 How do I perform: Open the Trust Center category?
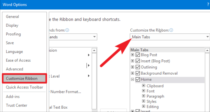click(x=16, y=105)
